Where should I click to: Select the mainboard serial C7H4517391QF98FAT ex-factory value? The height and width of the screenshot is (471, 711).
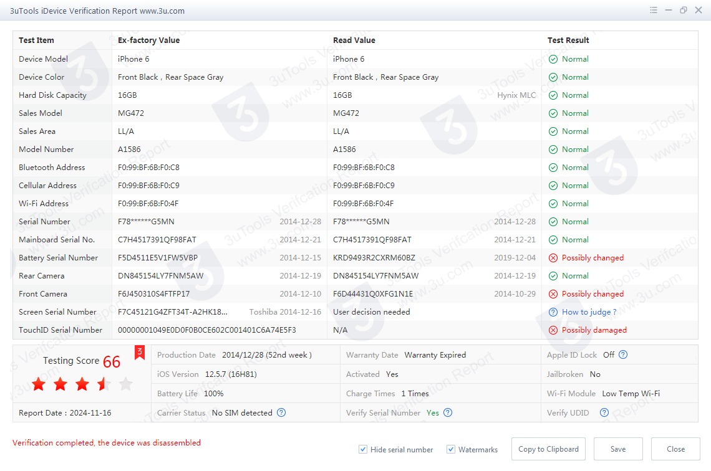[157, 240]
